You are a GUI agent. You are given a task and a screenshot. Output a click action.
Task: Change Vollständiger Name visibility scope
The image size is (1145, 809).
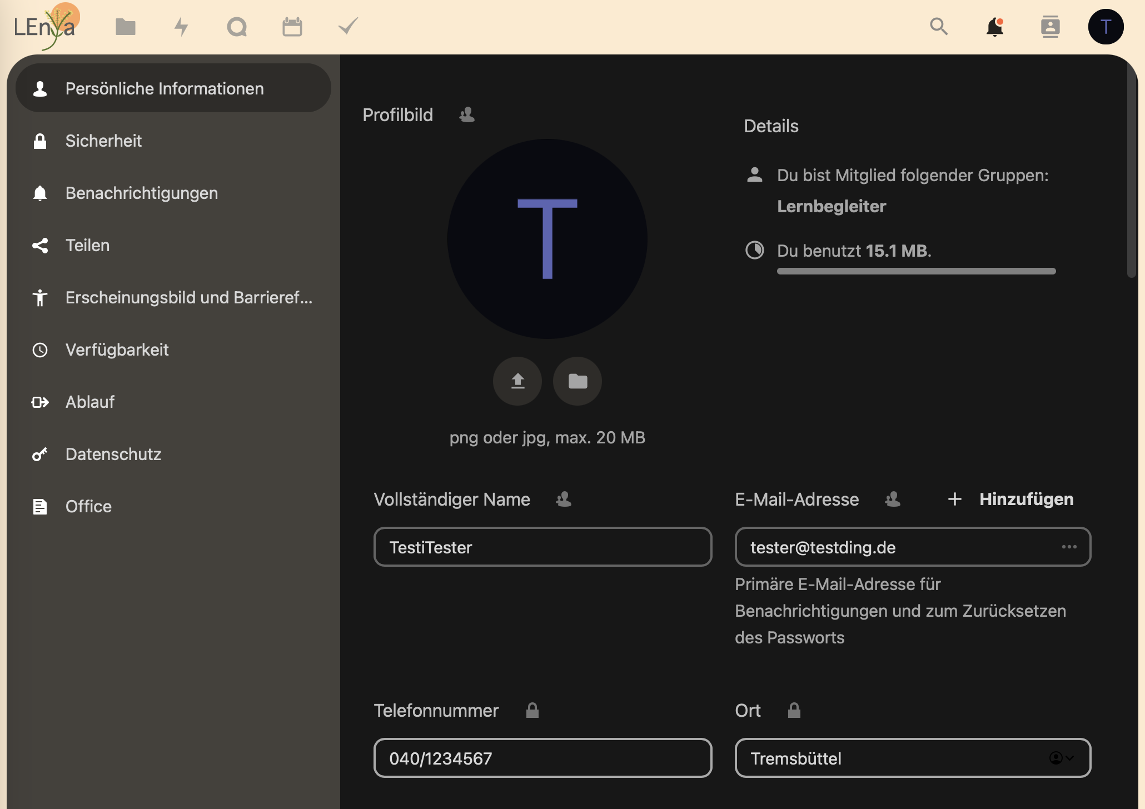[x=564, y=499]
